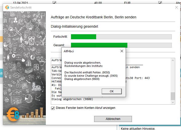Click the log scrollbar thumb
Screen dimensions: 181x130
pyautogui.click(x=173, y=96)
